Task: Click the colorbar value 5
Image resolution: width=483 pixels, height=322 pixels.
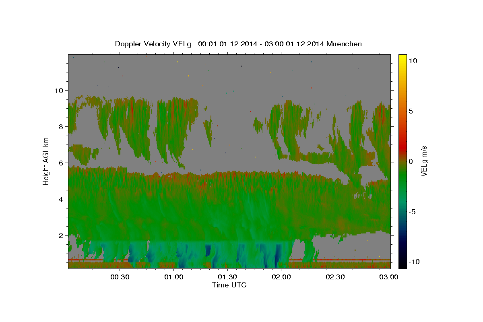Action: (411, 111)
